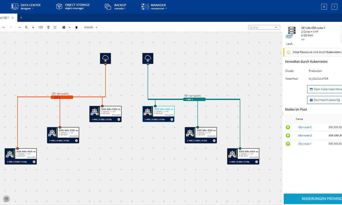Open the Manager ressourcen dropdown

(x=166, y=9)
